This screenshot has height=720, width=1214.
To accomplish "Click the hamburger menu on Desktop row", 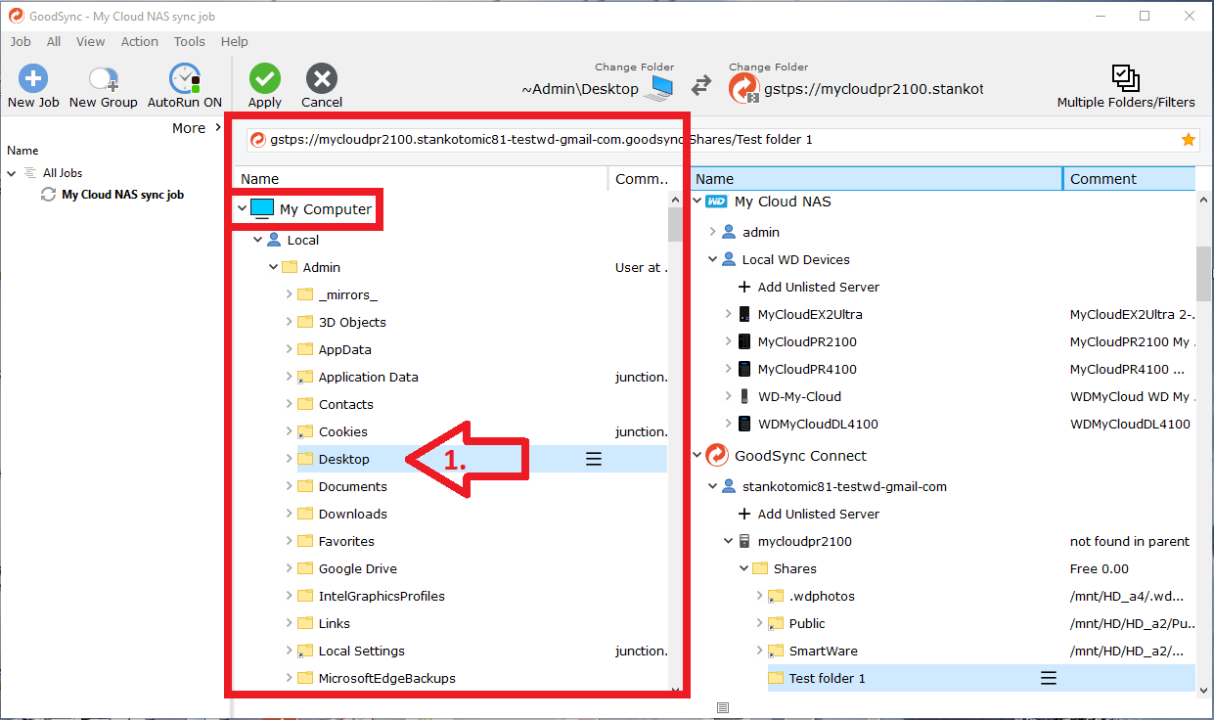I will tap(593, 459).
